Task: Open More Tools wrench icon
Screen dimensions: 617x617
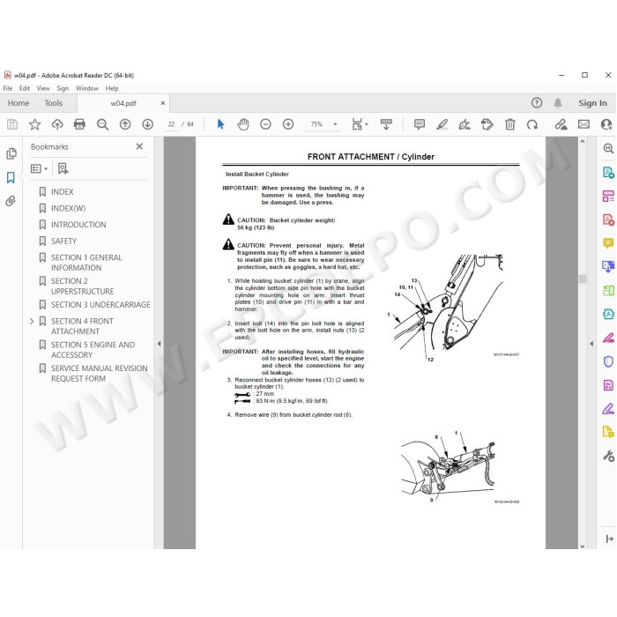Action: tap(608, 456)
